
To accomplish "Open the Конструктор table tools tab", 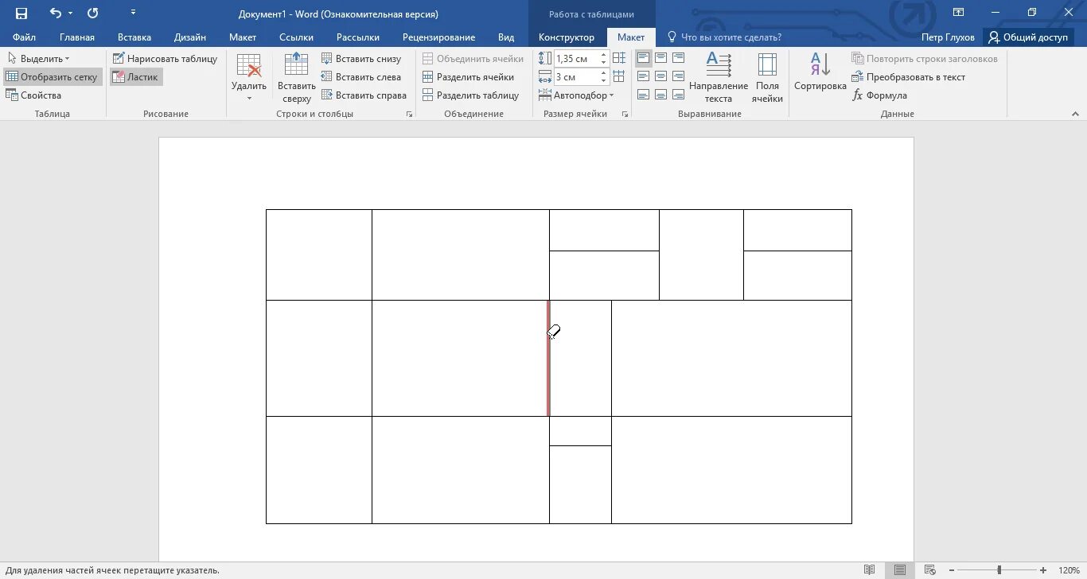I will (x=567, y=37).
